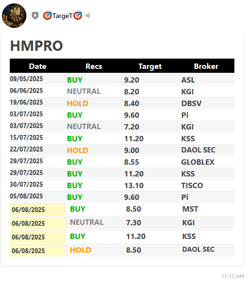The image size is (251, 282).
Task: Click the HOLD label for DBSV
Action: tap(78, 104)
